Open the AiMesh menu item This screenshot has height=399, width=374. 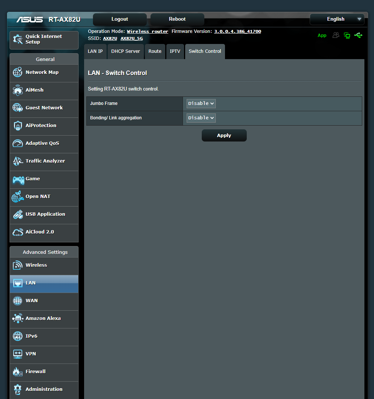(x=44, y=91)
